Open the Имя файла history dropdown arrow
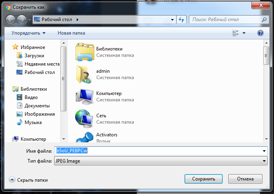Screen dimensions: 274x194 click(x=264, y=151)
